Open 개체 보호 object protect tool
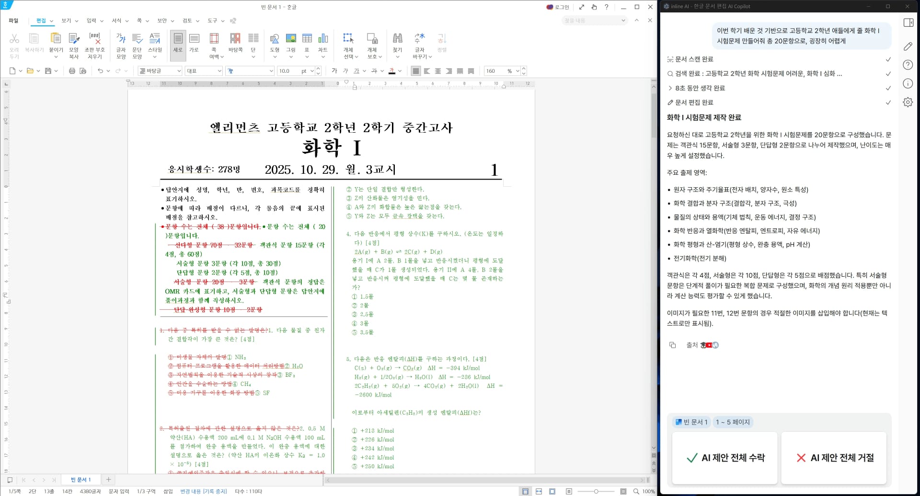The width and height of the screenshot is (920, 496). (x=372, y=43)
